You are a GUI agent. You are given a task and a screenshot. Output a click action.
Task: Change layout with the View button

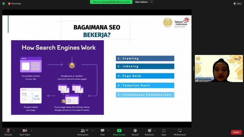pyautogui.click(x=237, y=3)
